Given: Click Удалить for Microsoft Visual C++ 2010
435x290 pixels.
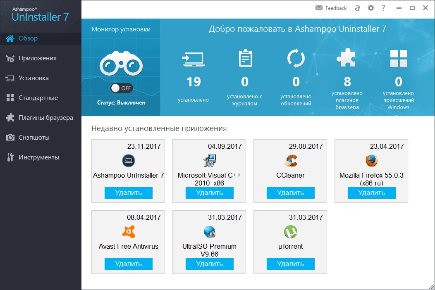Looking at the screenshot, I should click(x=210, y=193).
